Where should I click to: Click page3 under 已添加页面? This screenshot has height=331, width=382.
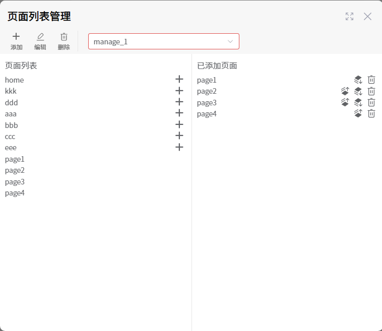pyautogui.click(x=207, y=103)
